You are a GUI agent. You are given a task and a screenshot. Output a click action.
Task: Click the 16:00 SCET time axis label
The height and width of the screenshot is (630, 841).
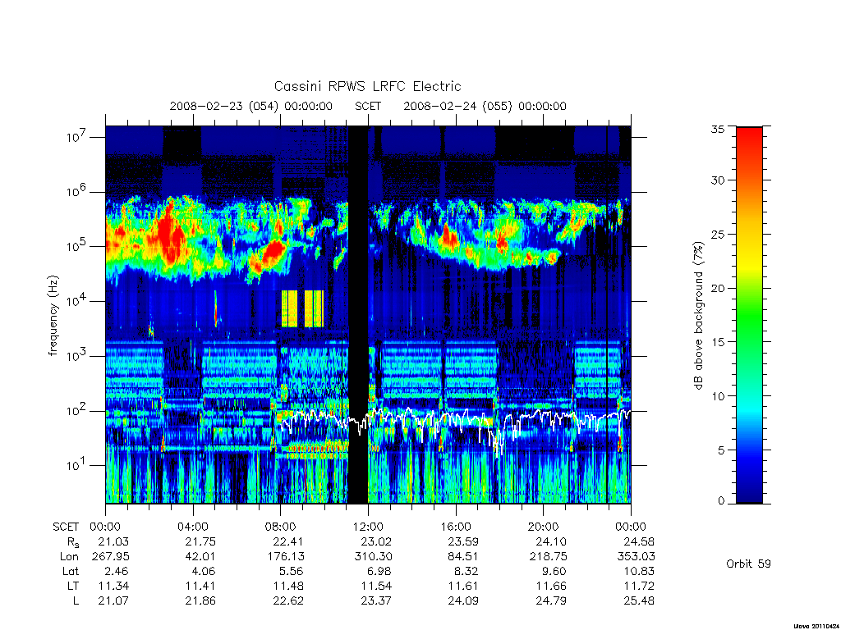point(455,527)
